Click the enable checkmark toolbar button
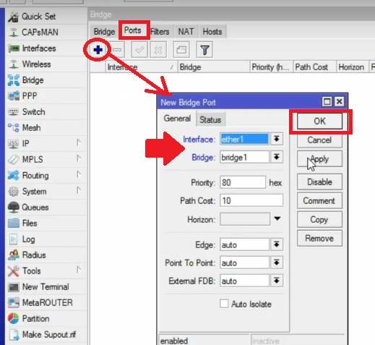 click(139, 50)
